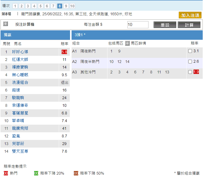Open race 9 tab
Viewport: 204px width, 182px height.
[x=66, y=6]
